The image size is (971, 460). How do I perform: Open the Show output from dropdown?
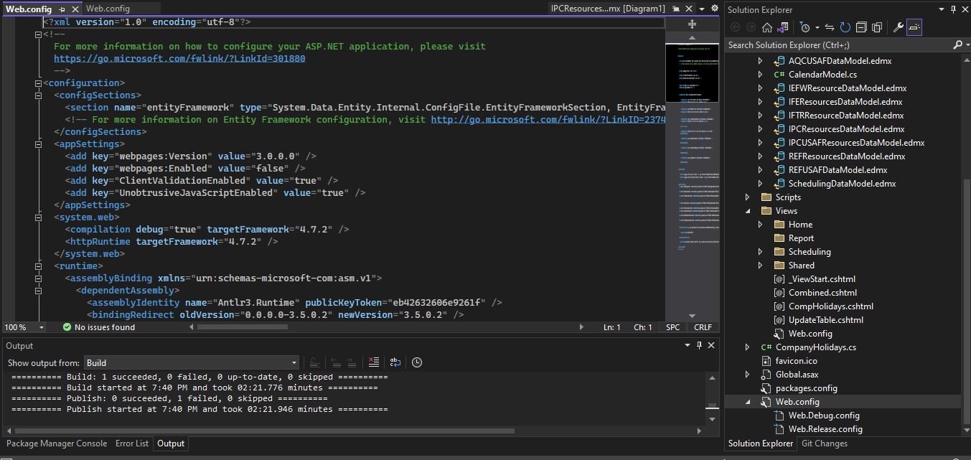pyautogui.click(x=192, y=363)
